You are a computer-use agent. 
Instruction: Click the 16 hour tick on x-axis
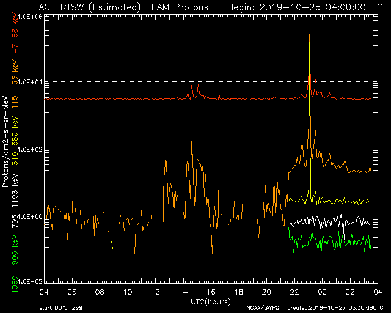click(211, 292)
